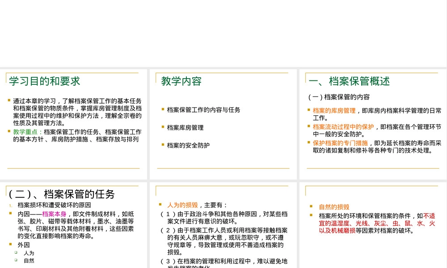Click the magenta text 档案本身
The width and height of the screenshot is (447, 268).
pos(54,214)
